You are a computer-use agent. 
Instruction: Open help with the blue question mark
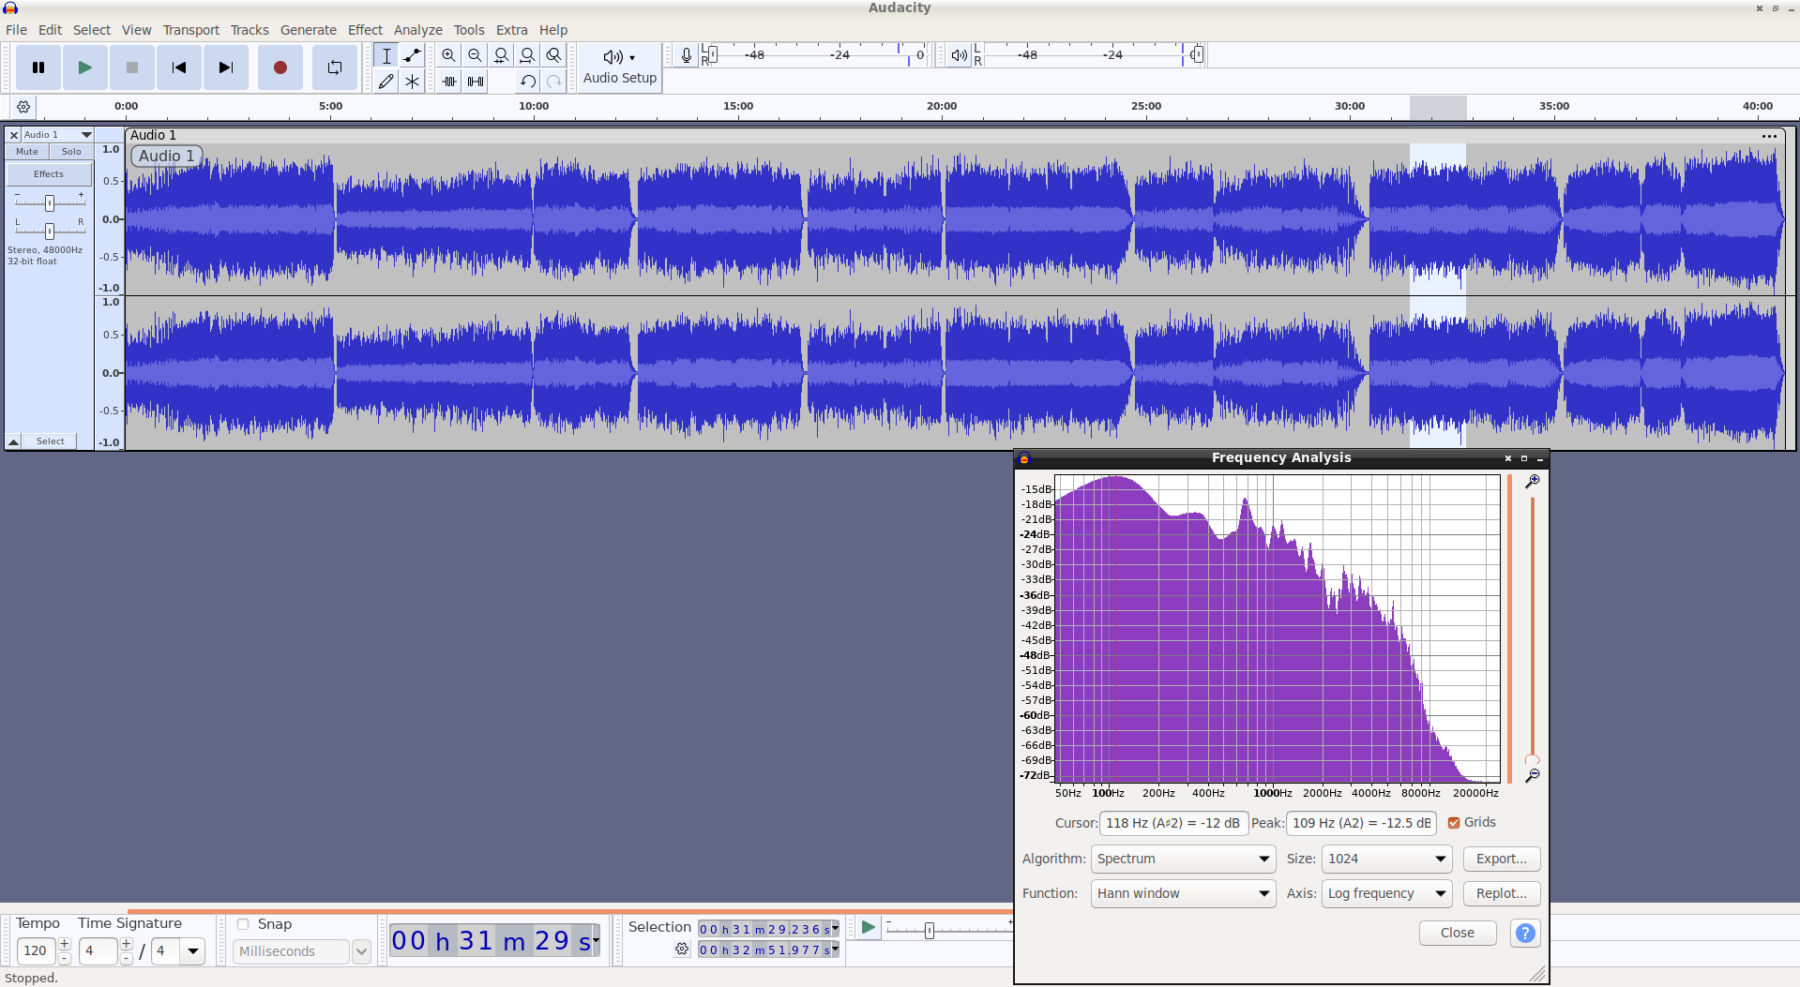[x=1525, y=933]
